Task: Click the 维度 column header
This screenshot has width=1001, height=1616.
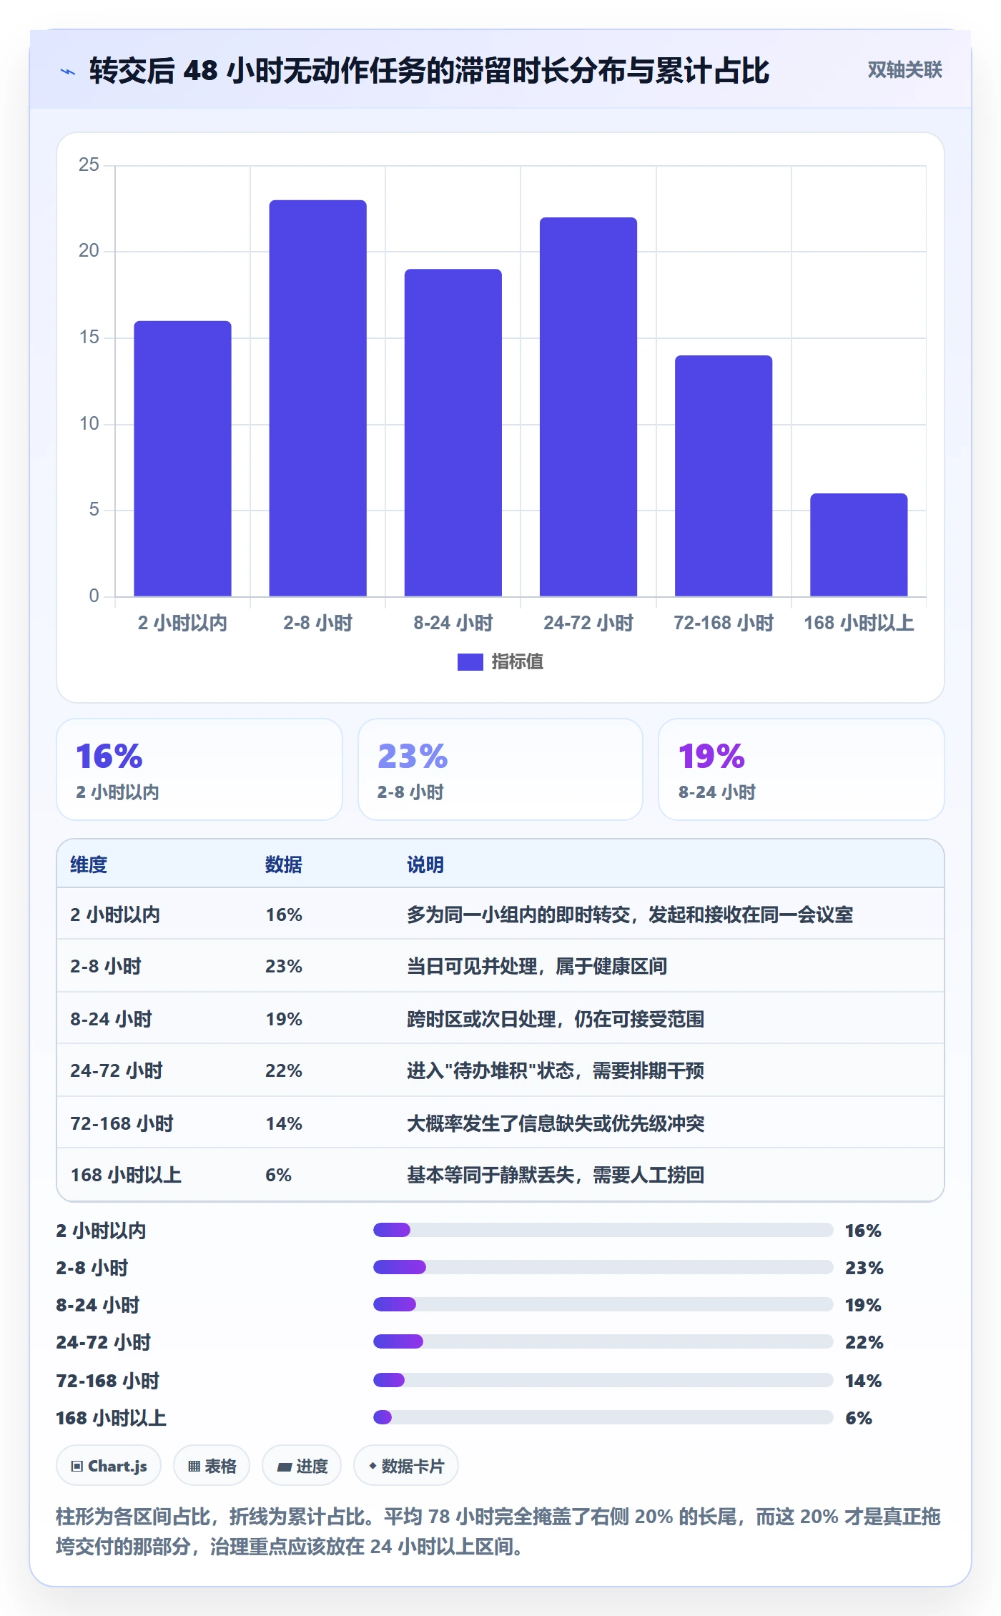Action: [x=89, y=864]
